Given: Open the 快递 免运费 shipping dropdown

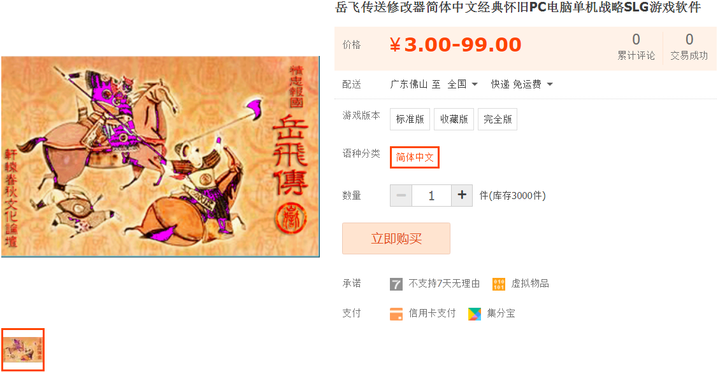Looking at the screenshot, I should tap(522, 84).
